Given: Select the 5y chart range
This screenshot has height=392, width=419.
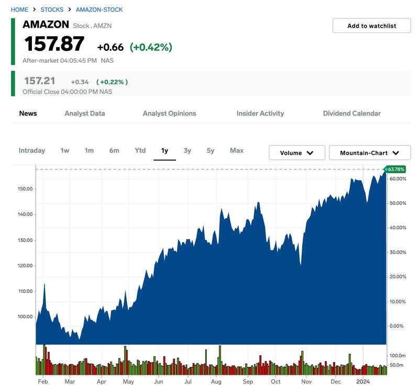Looking at the screenshot, I should tap(211, 151).
